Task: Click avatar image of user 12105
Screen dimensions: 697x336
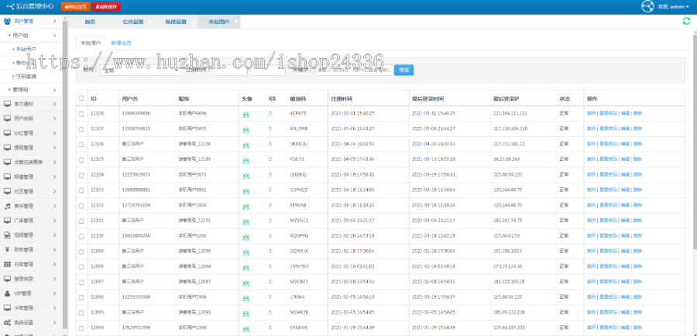Action: [245, 160]
